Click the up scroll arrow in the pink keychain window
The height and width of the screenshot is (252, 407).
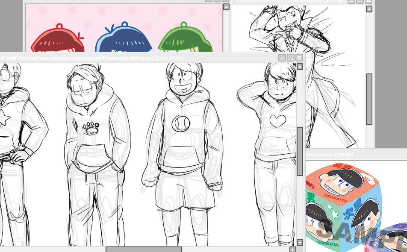click(226, 7)
